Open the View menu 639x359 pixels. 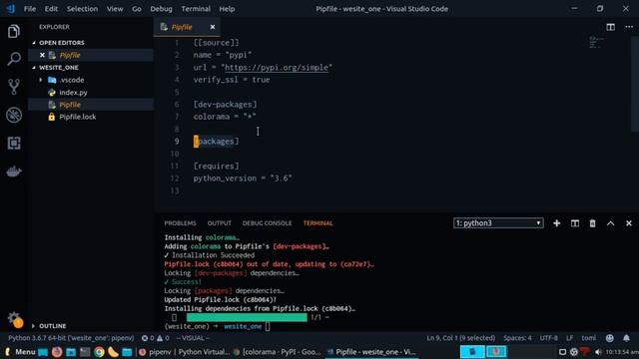point(115,9)
